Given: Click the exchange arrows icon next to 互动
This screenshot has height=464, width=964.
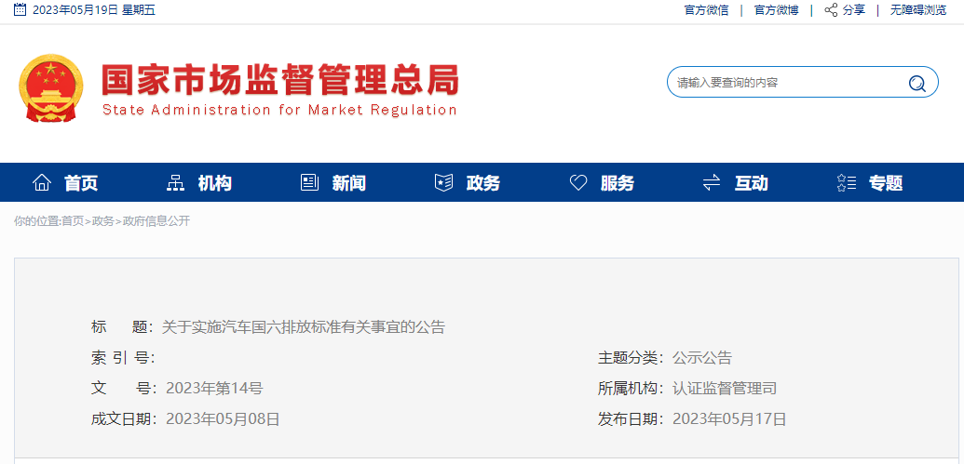Looking at the screenshot, I should 712,182.
